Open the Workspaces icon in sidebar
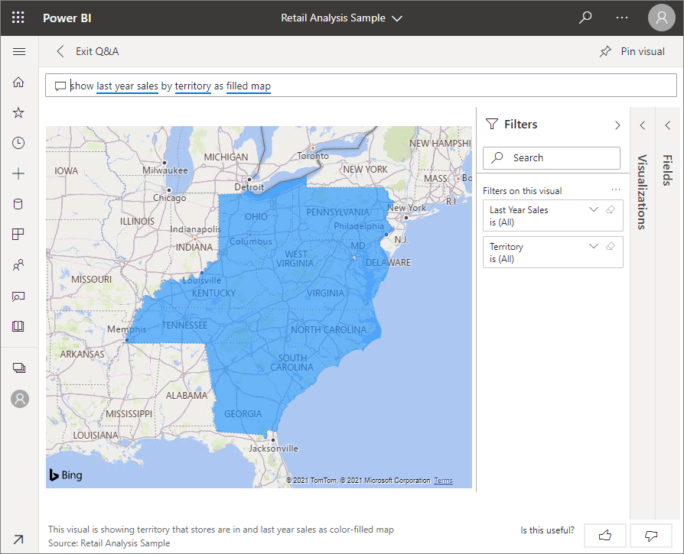684x554 pixels. pos(18,368)
